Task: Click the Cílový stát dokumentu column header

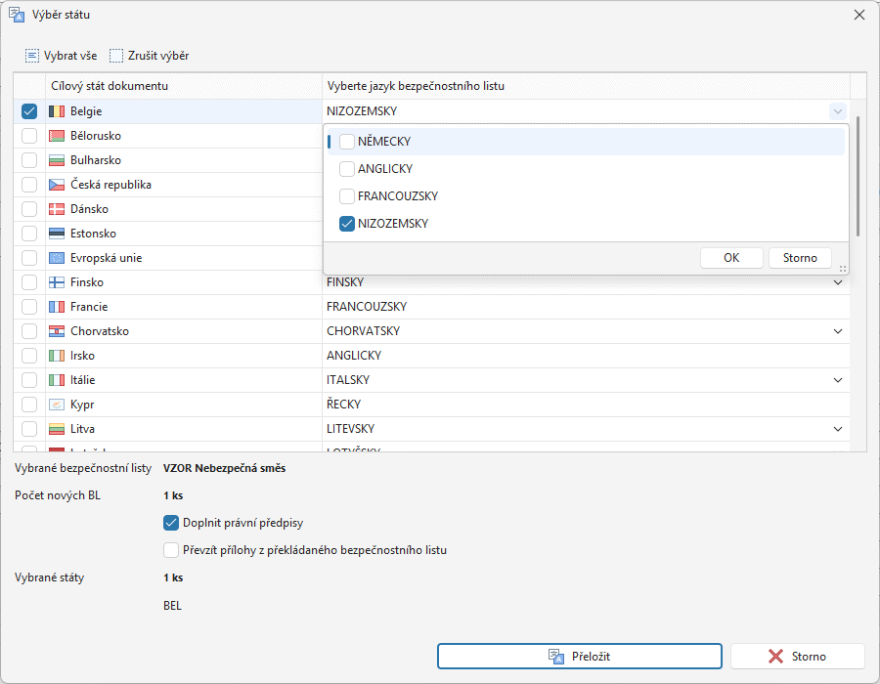Action: pyautogui.click(x=184, y=86)
